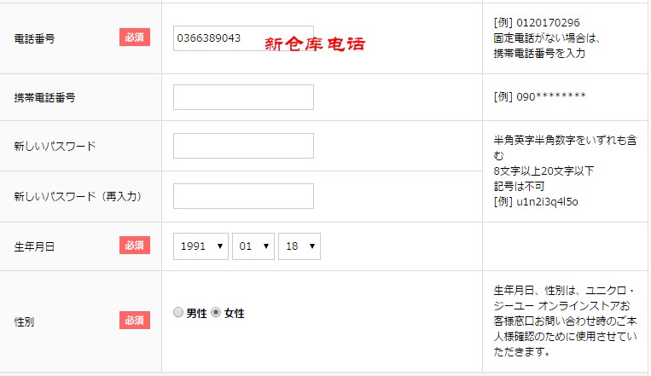The width and height of the screenshot is (651, 376).
Task: Click the 必須 badge next to 性別
Action: coord(135,321)
